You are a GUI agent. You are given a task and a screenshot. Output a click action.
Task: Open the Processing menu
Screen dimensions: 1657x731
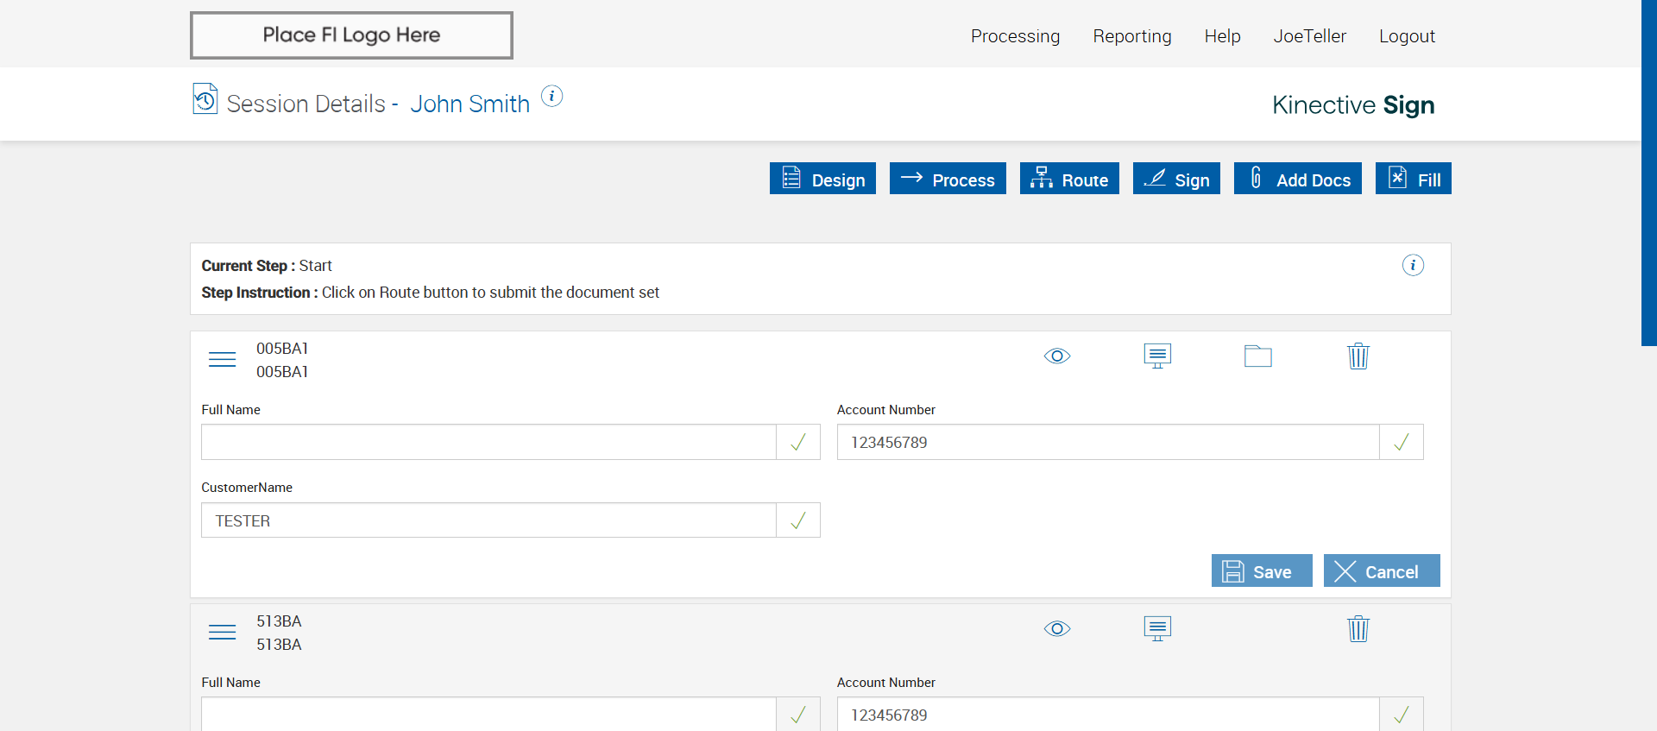click(x=1015, y=36)
